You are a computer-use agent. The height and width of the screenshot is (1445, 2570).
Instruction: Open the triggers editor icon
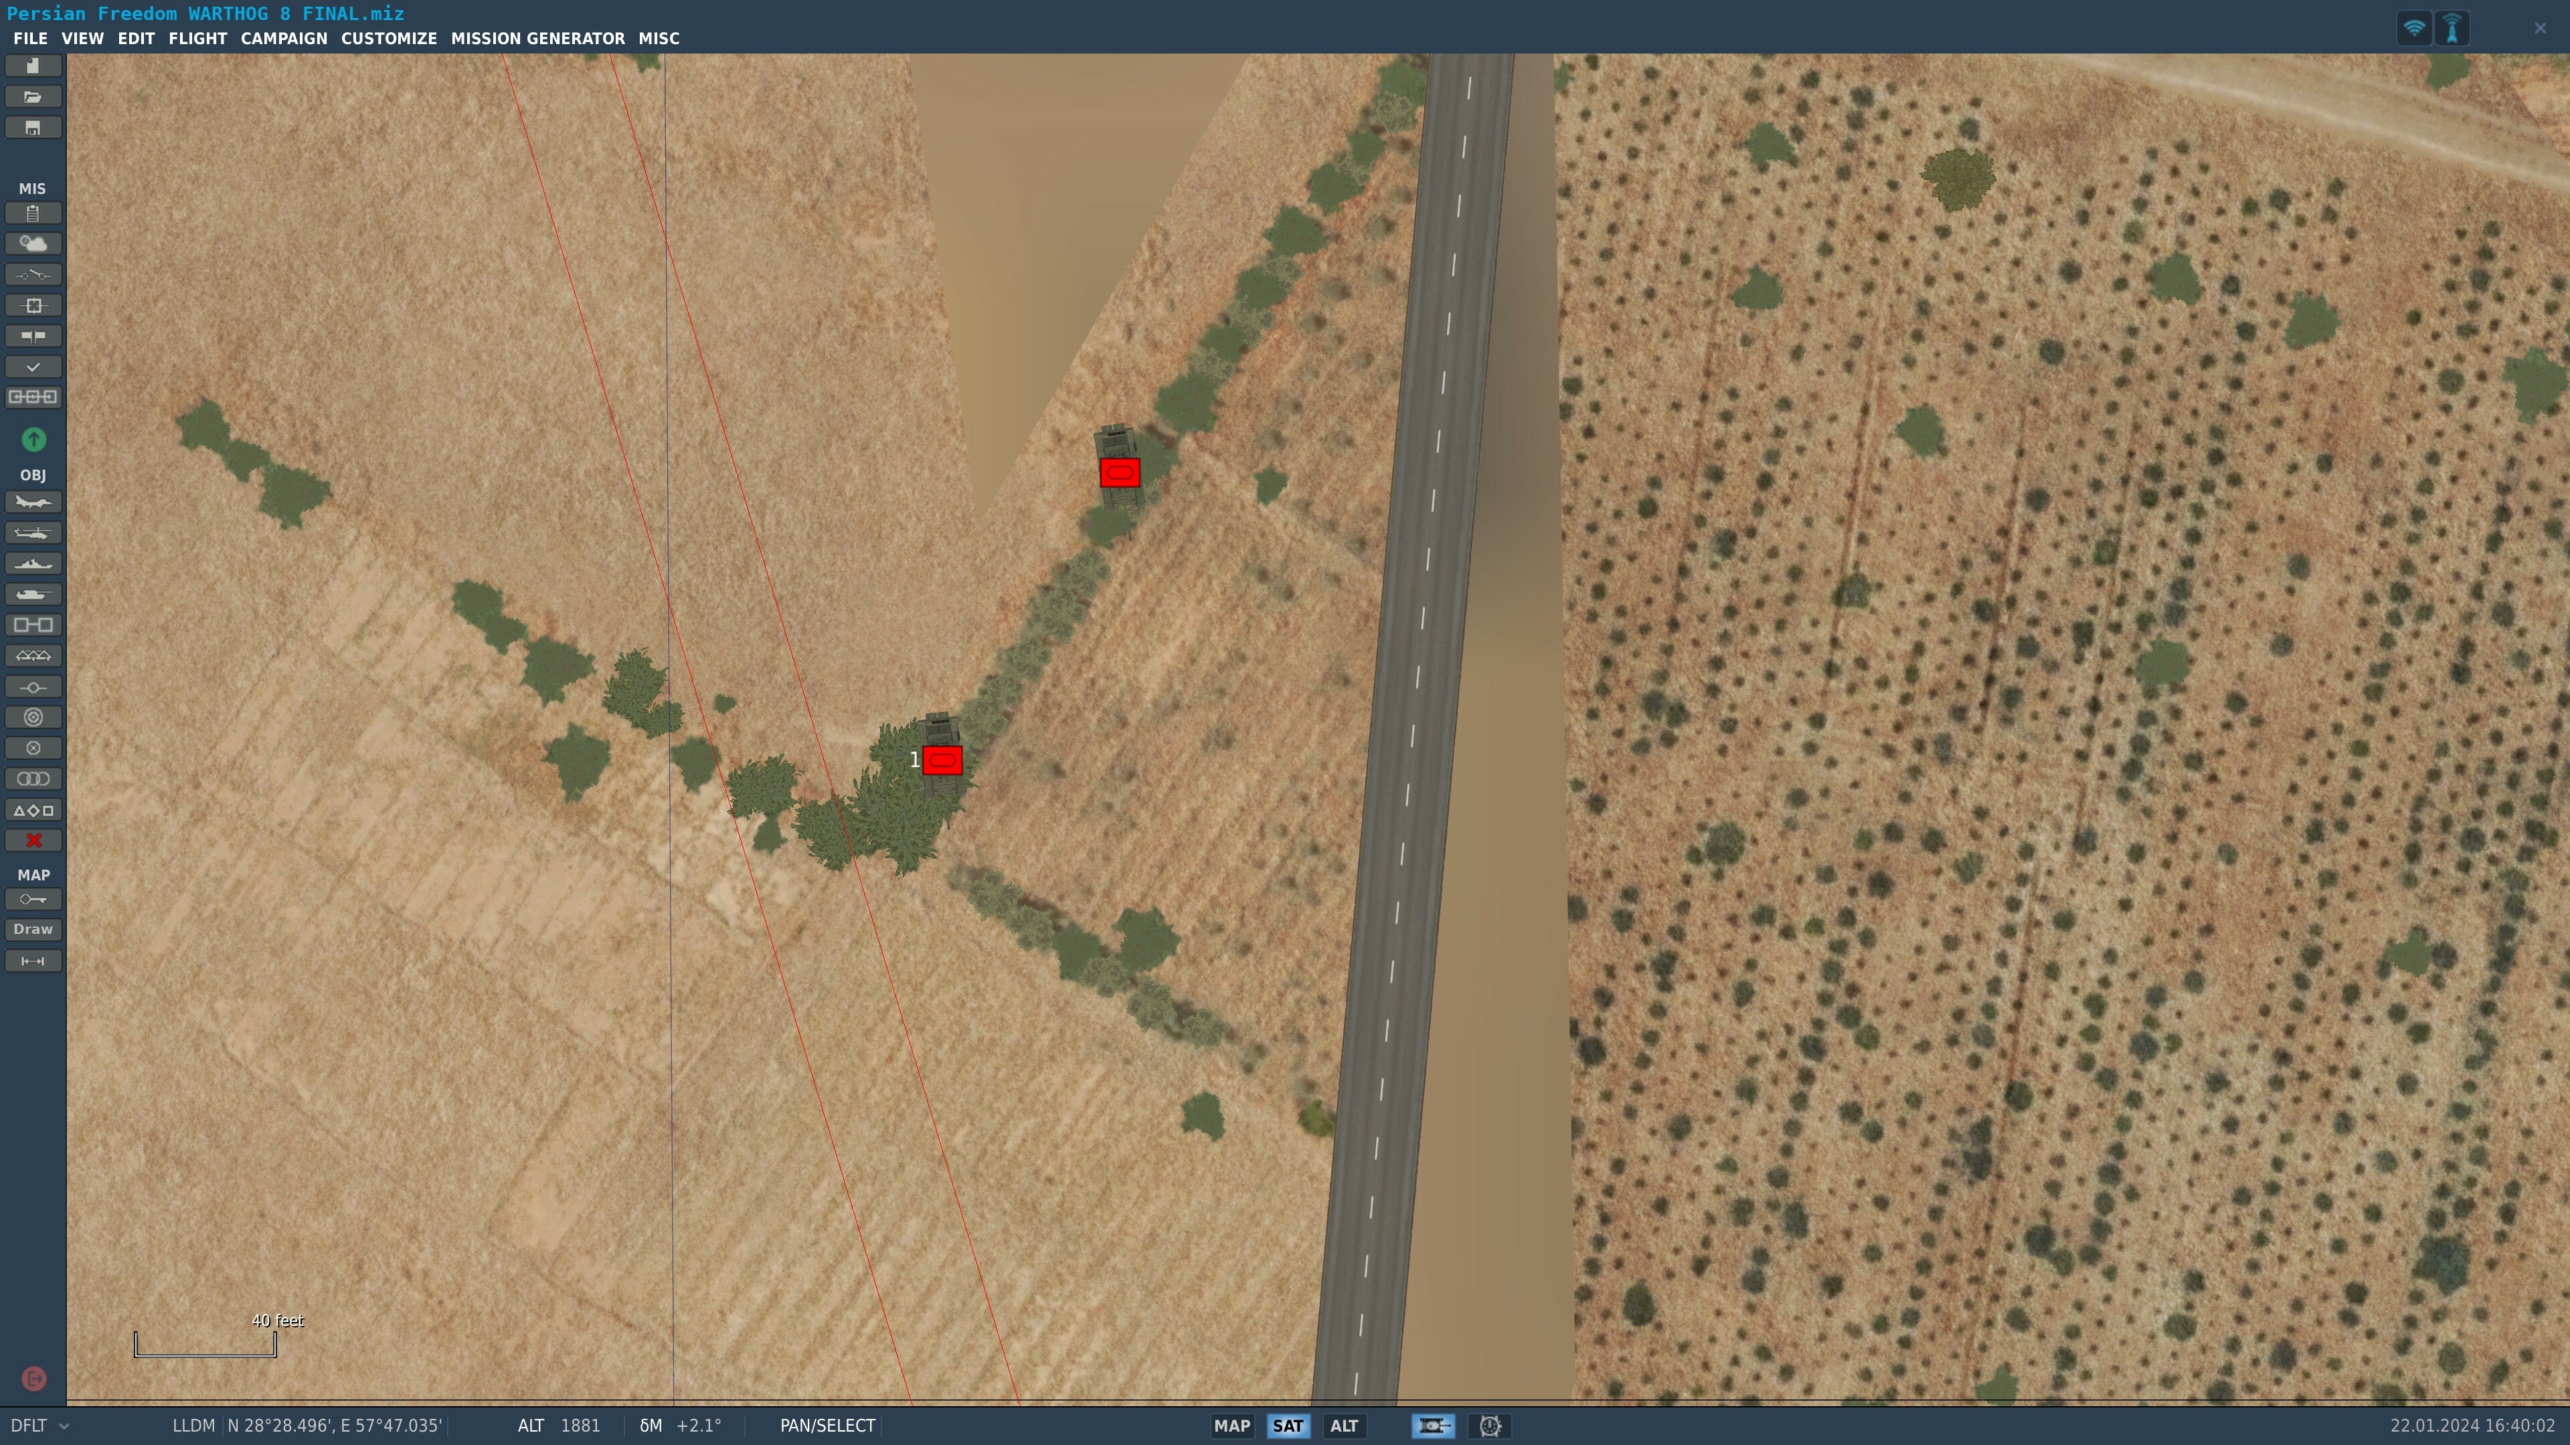(33, 274)
